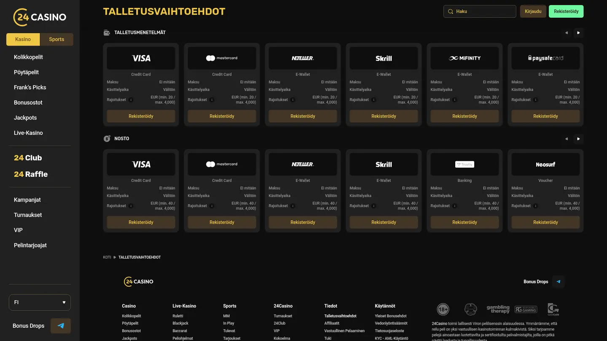The height and width of the screenshot is (341, 607).
Task: Click limits info icon on deposit Visa card
Action: tap(131, 100)
